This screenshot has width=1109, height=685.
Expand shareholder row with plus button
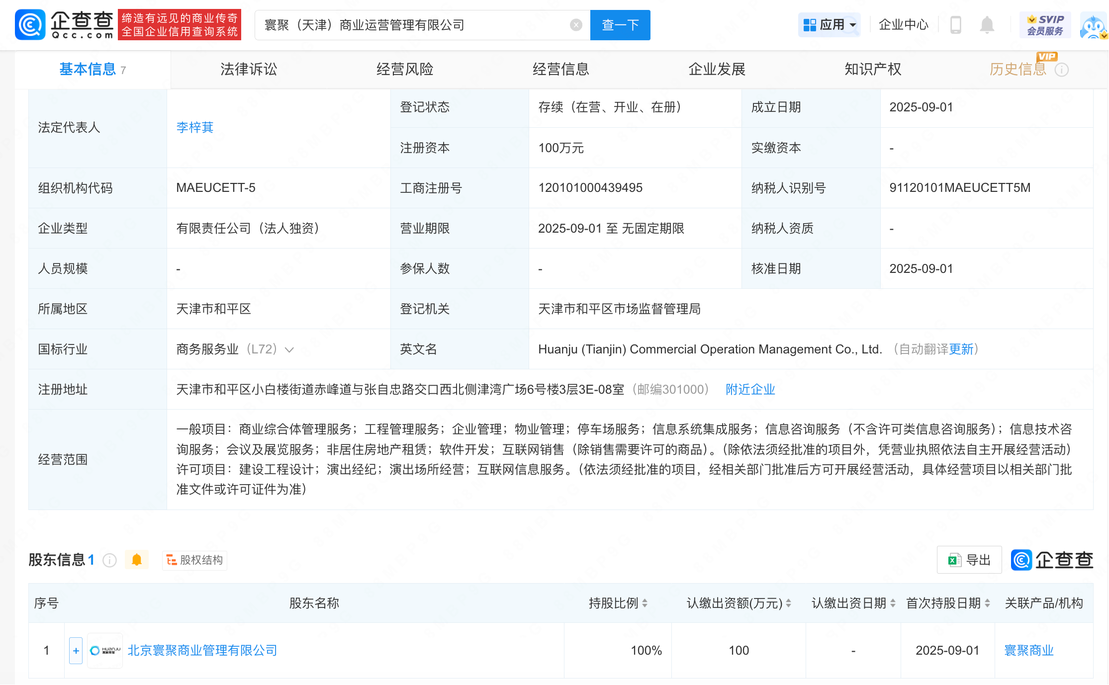point(76,650)
